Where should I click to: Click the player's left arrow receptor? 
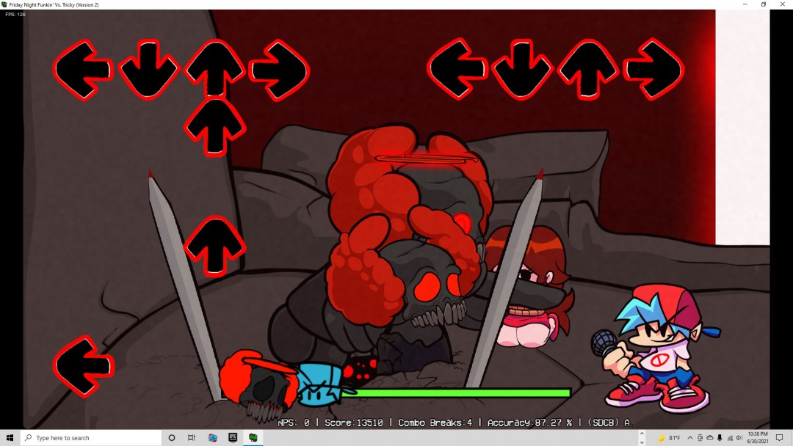(457, 69)
